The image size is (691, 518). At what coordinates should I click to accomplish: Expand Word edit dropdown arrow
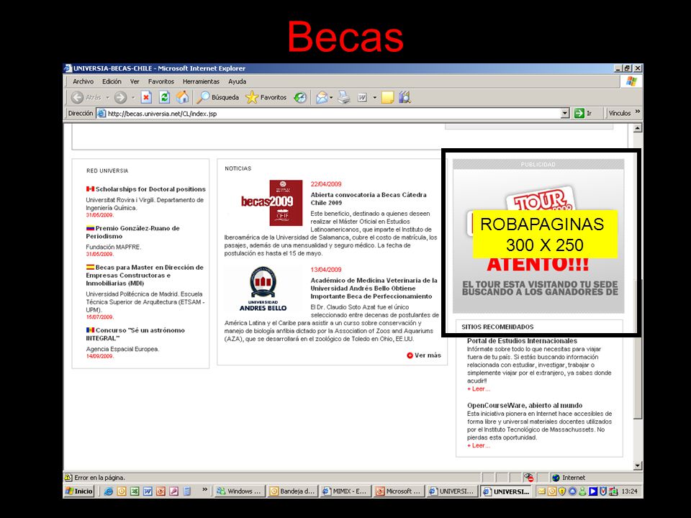tap(374, 97)
